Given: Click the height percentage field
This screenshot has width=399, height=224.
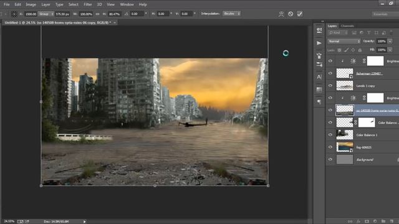Looking at the screenshot, I should [x=114, y=14].
